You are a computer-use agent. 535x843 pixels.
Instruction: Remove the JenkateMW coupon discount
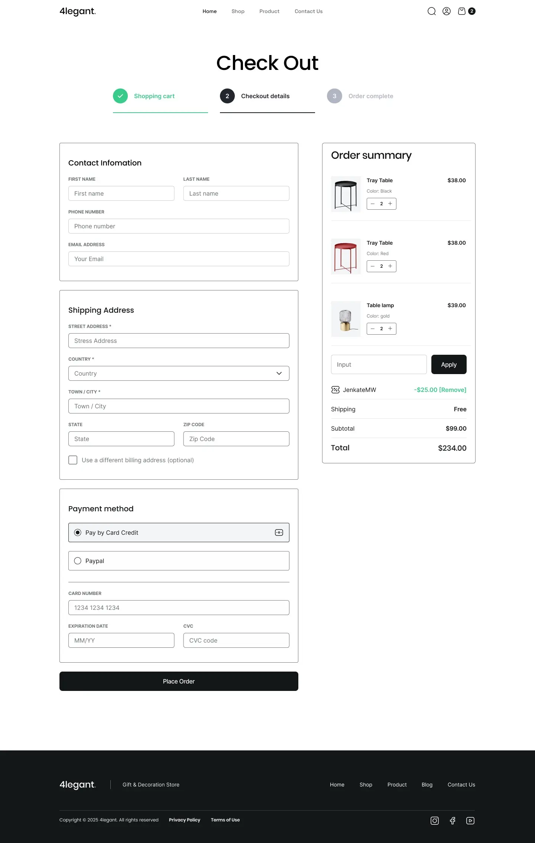click(453, 390)
